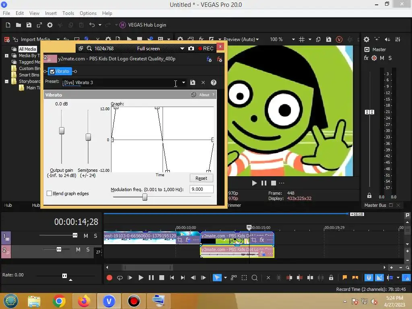This screenshot has height=309, width=412.
Task: Lock the Master fader channels lock icon
Action: [369, 196]
